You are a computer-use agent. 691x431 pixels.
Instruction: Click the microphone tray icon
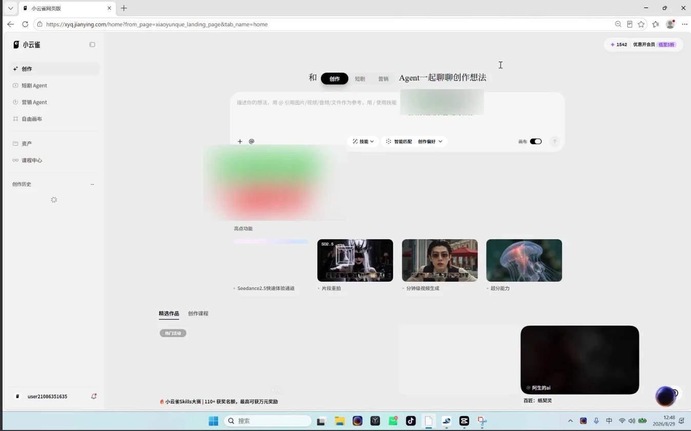tap(596, 421)
